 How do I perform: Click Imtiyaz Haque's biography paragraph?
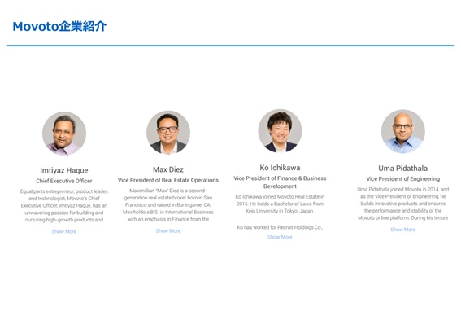64,205
